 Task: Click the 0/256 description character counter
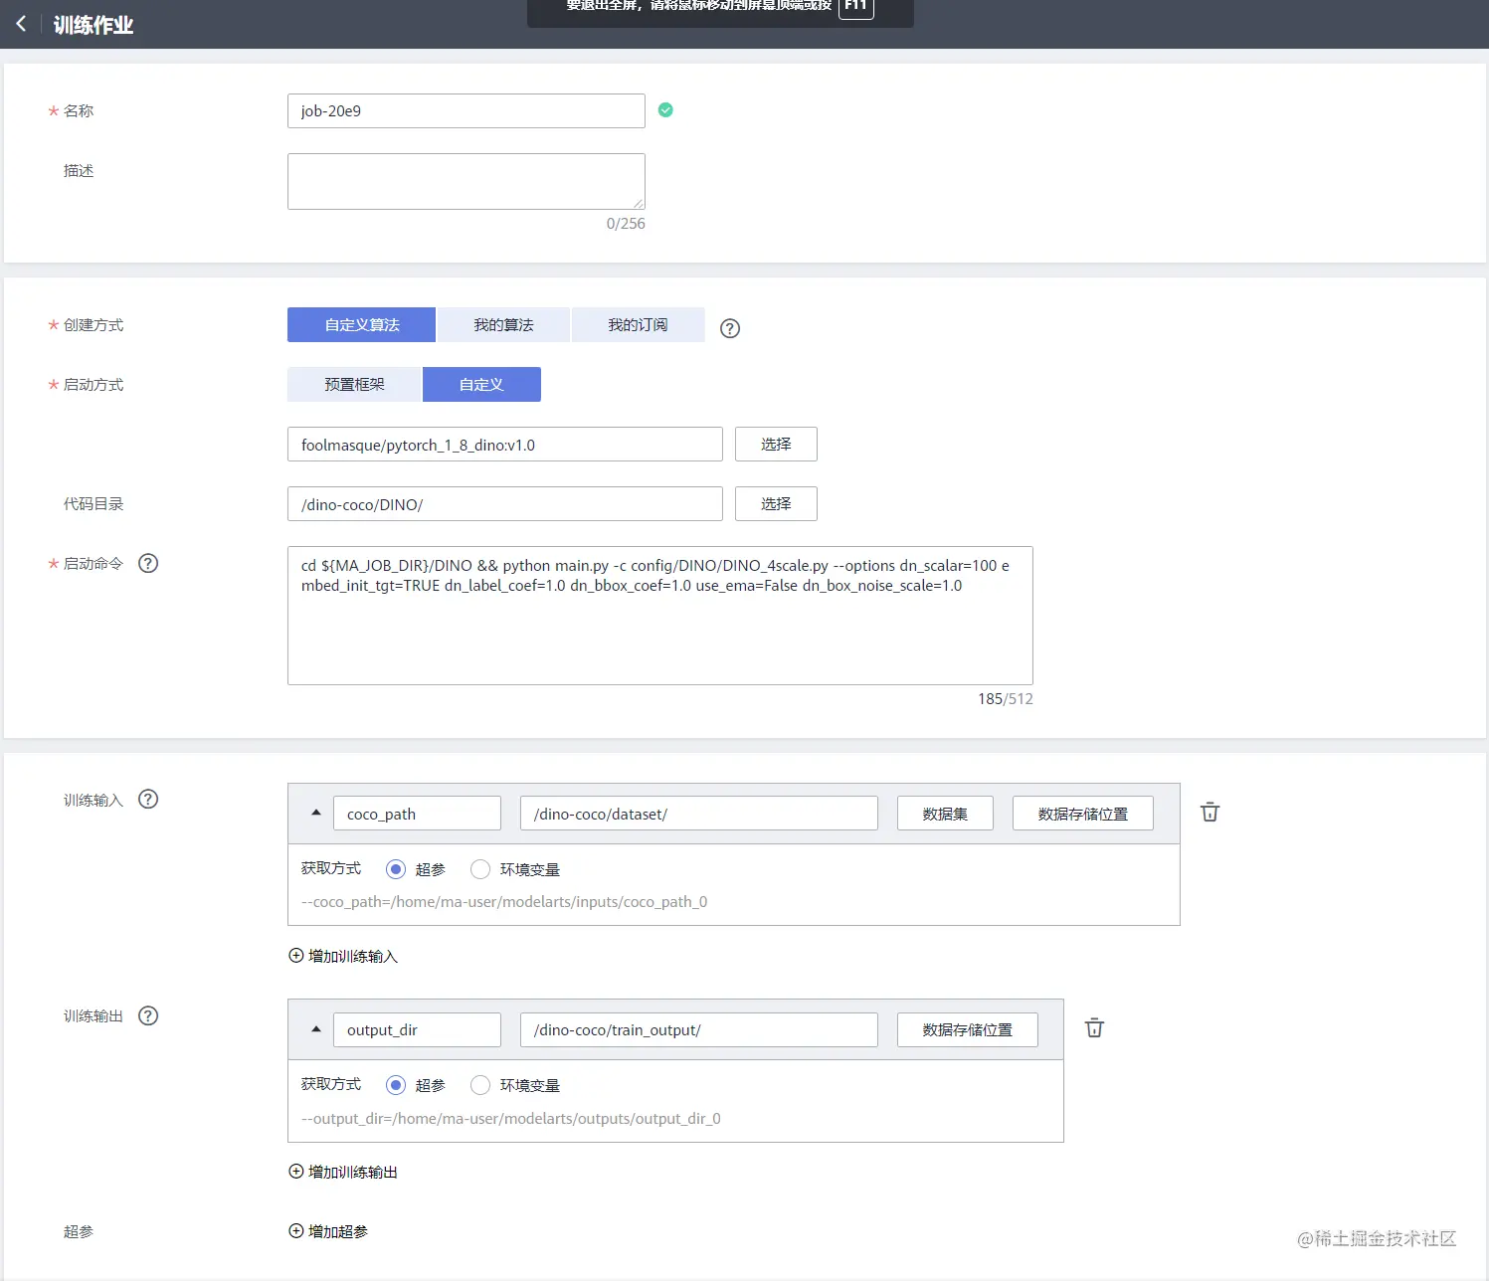point(626,224)
